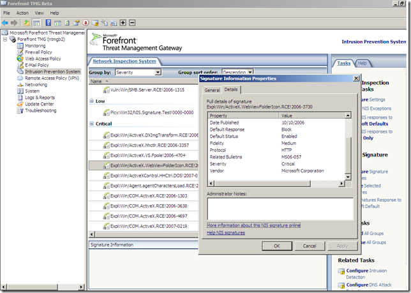Click the icon beside Expl:Win/COM.ActiveX.RCE!2006-1303
This screenshot has height=293, width=411.
point(106,196)
